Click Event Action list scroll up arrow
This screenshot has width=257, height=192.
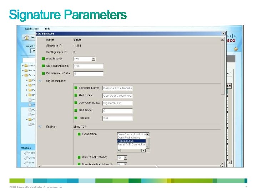[x=147, y=134]
